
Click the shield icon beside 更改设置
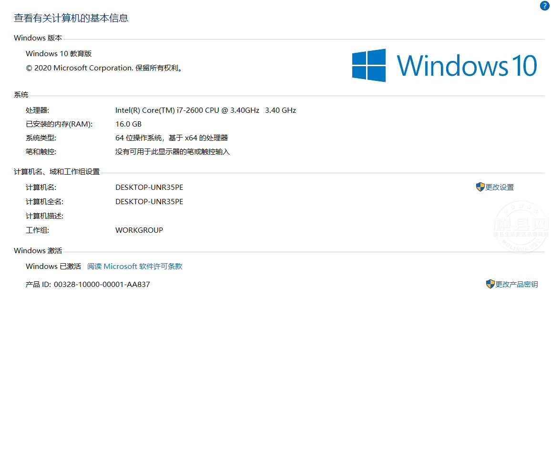point(480,187)
